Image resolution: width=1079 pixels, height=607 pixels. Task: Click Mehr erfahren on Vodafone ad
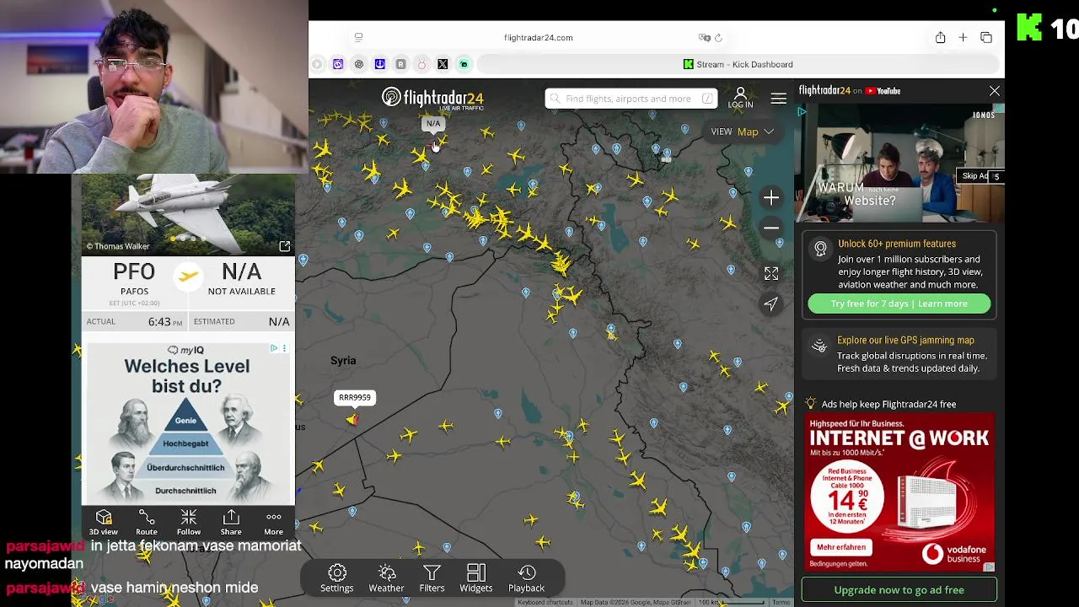pyautogui.click(x=840, y=547)
